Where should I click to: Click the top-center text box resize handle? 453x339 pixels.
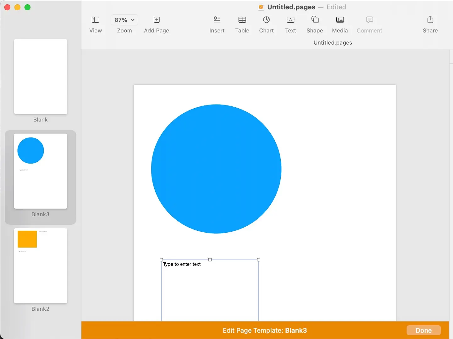(x=210, y=260)
